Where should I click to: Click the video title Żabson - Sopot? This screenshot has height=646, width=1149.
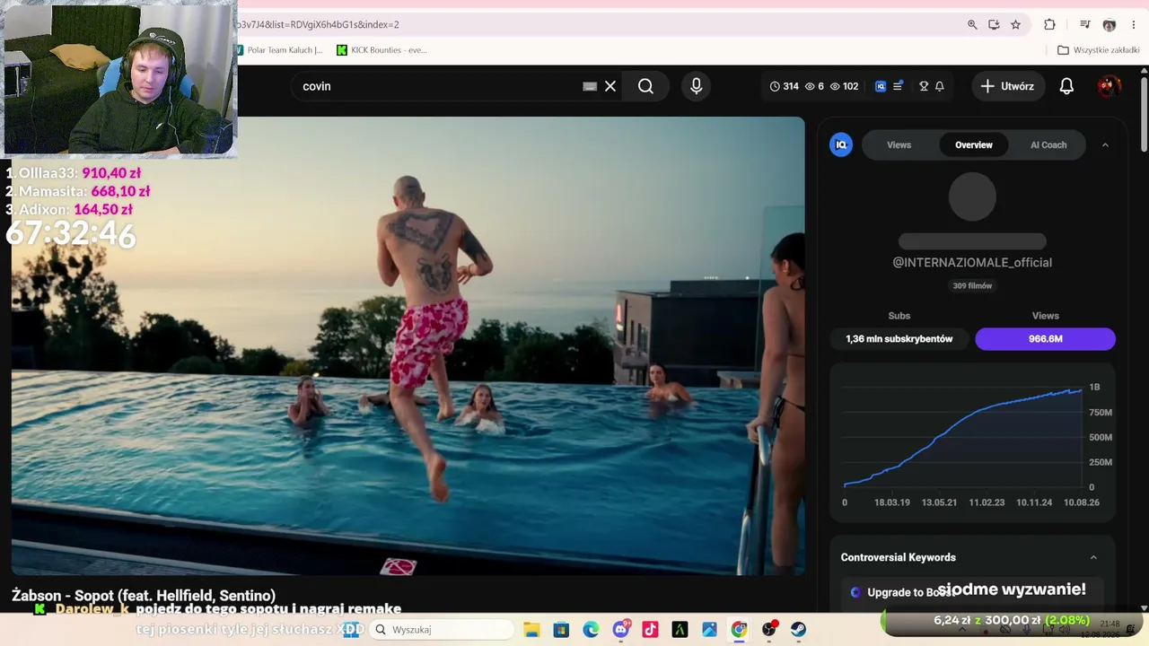144,596
